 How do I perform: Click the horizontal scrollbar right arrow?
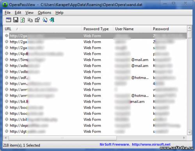pyautogui.click(x=184, y=138)
